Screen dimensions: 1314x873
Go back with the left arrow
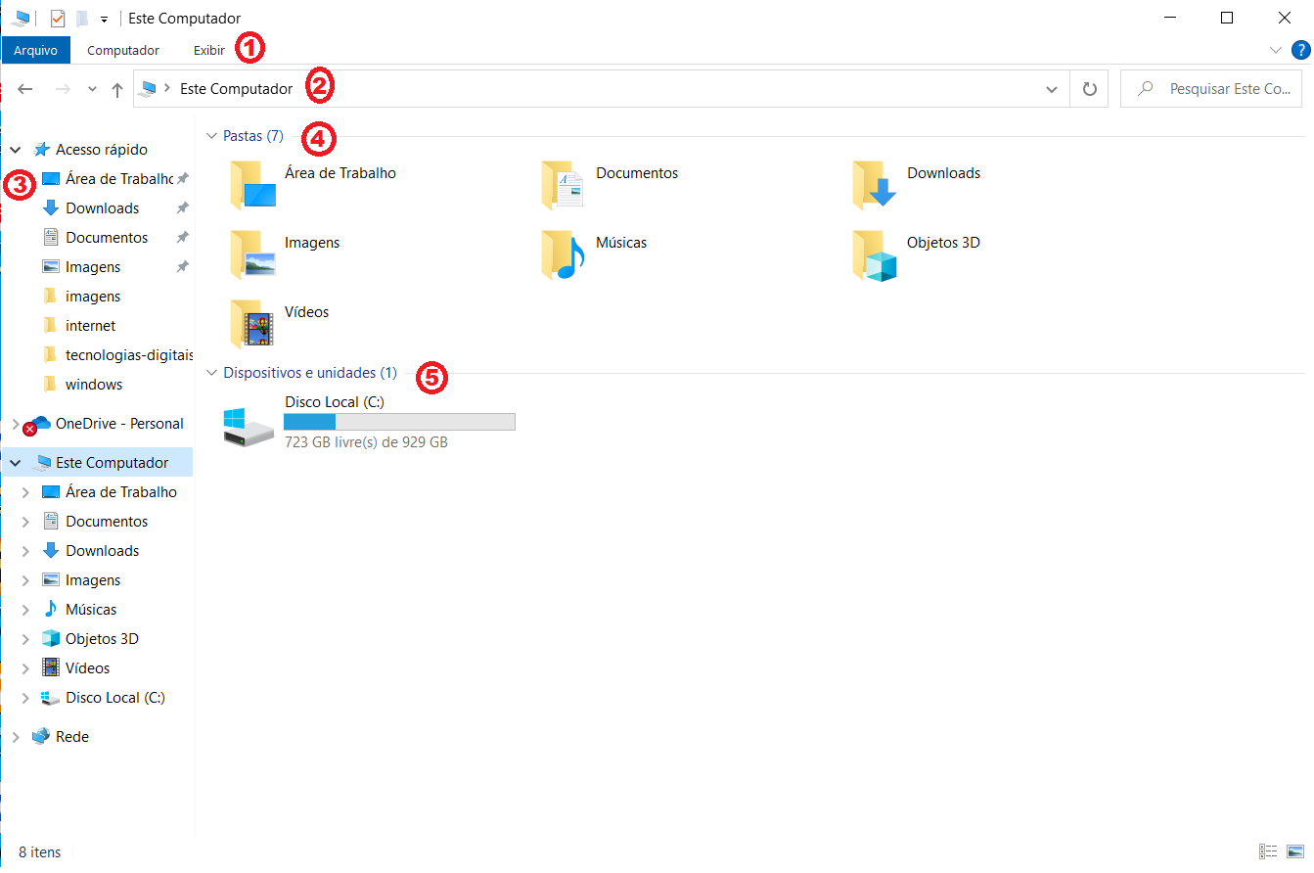(26, 89)
